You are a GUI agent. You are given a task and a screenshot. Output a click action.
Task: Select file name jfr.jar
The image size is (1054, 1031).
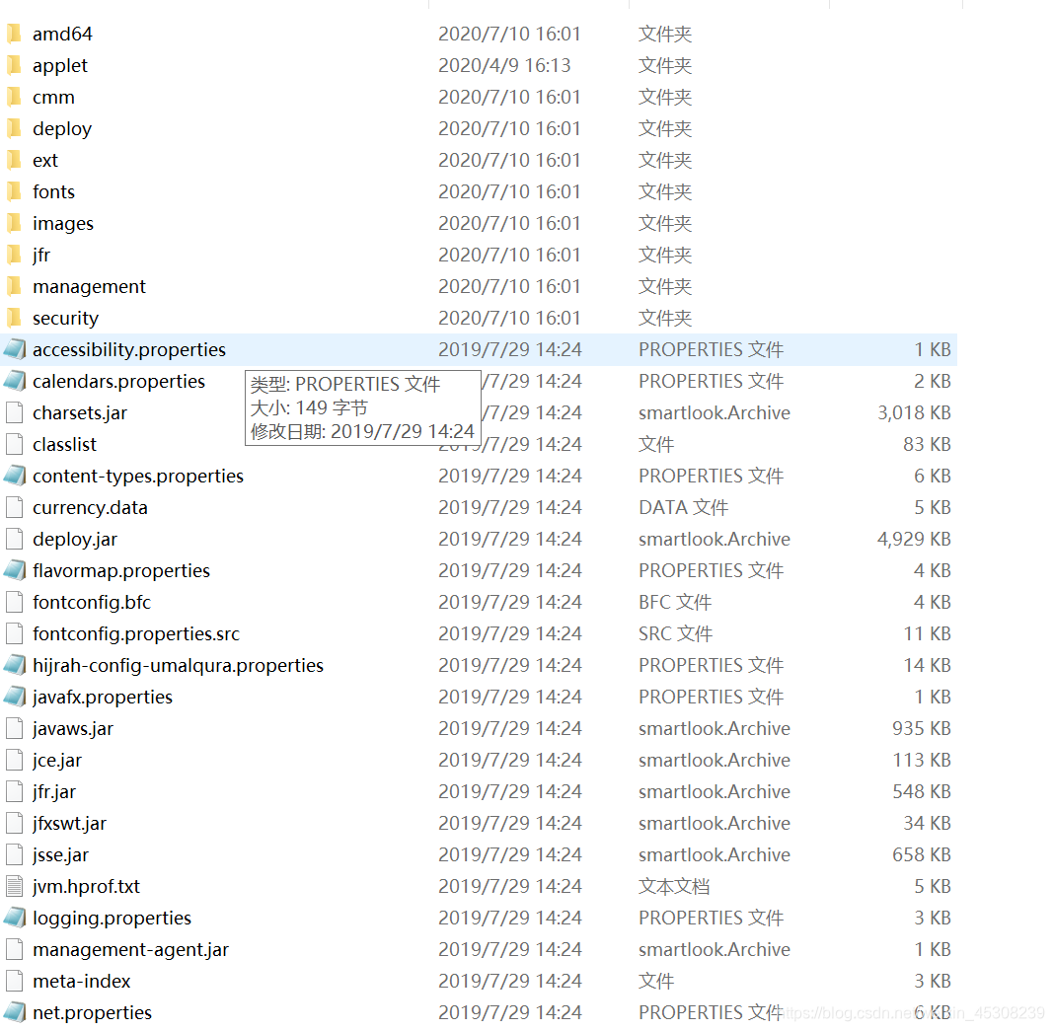coord(53,791)
